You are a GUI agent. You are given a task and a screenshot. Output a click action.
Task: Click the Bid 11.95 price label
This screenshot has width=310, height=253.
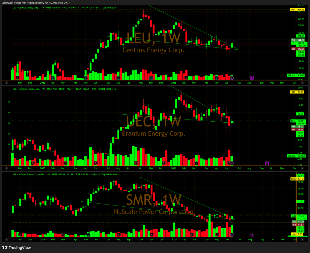click(298, 130)
